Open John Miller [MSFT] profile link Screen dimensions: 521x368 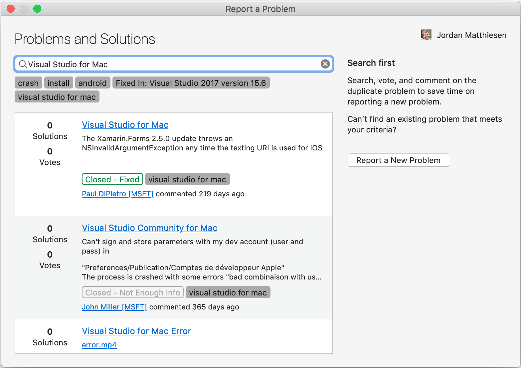(114, 307)
